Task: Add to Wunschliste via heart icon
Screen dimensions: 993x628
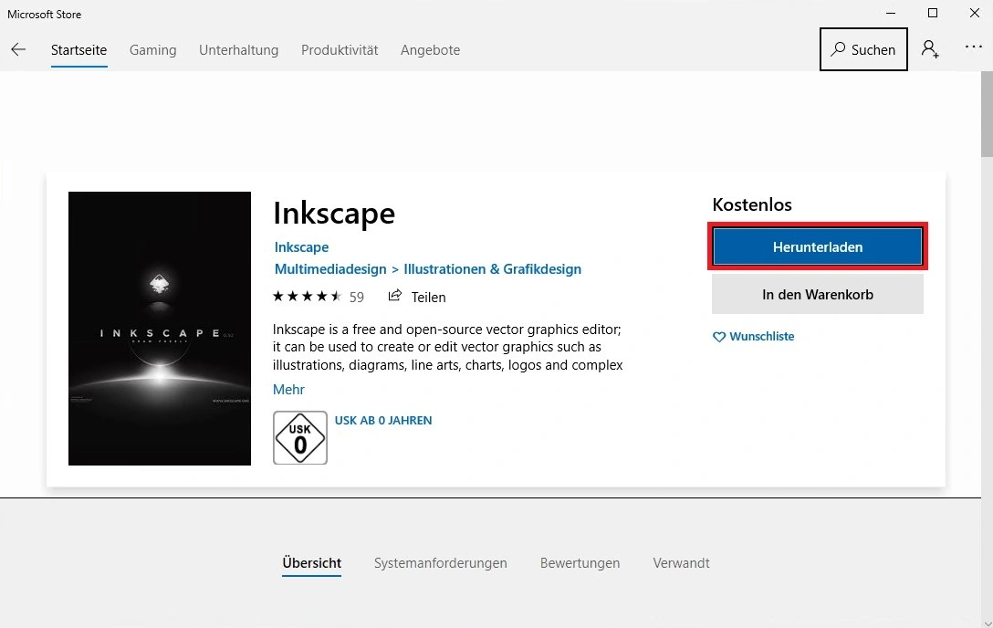Action: pos(719,337)
